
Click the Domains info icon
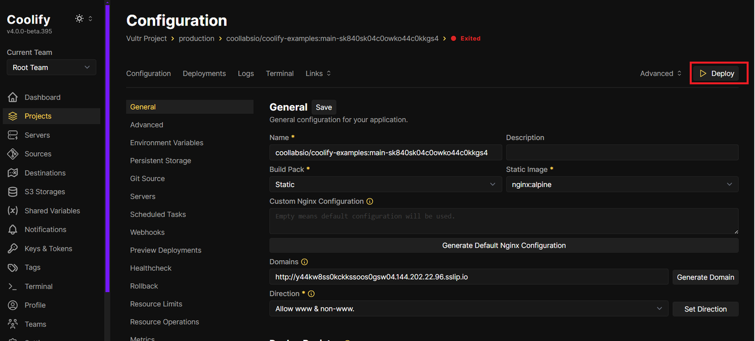[x=304, y=262]
